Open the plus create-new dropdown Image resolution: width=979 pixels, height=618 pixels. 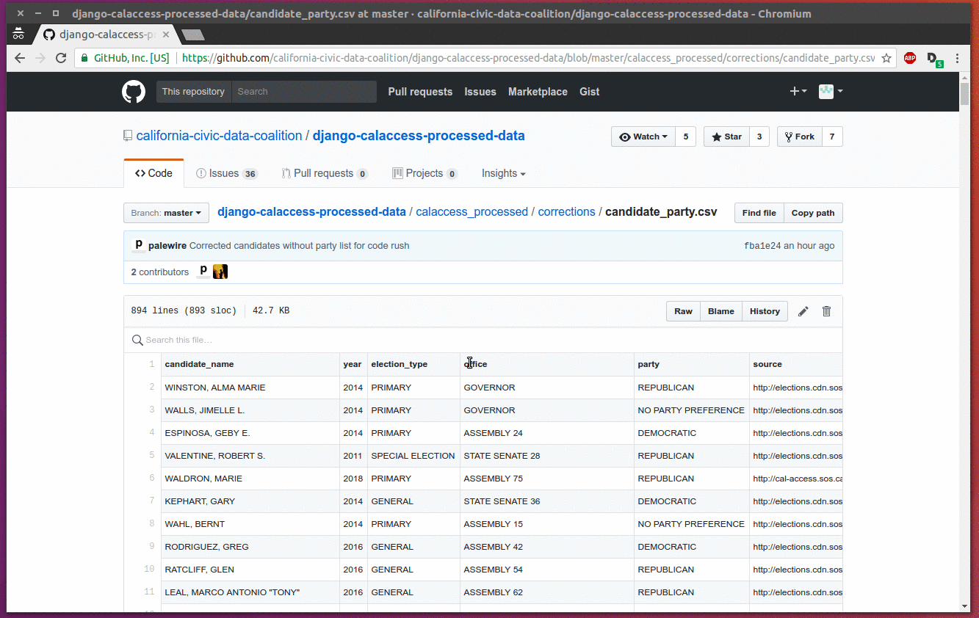[798, 92]
